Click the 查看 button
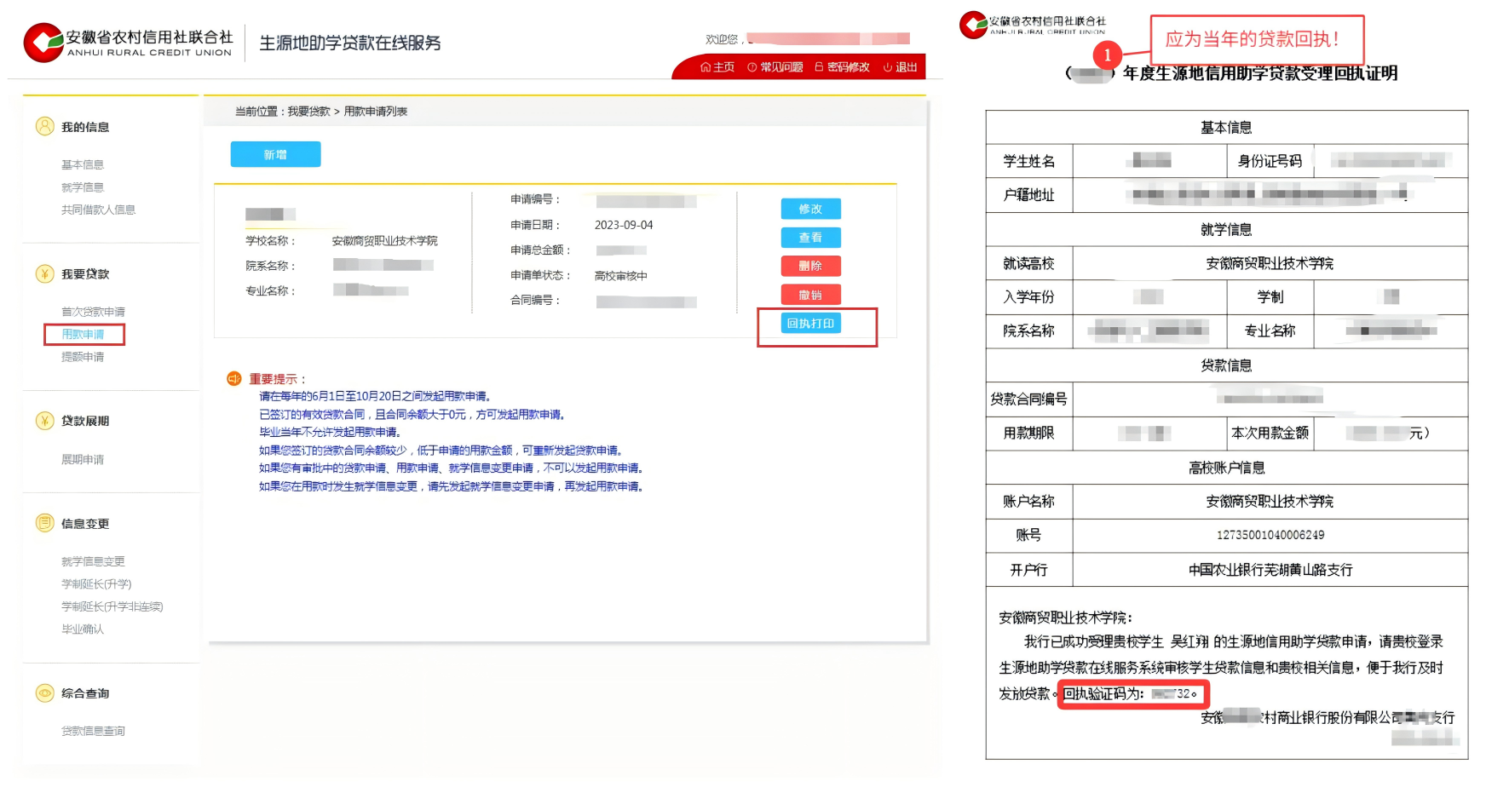The height and width of the screenshot is (787, 1509). coord(810,238)
